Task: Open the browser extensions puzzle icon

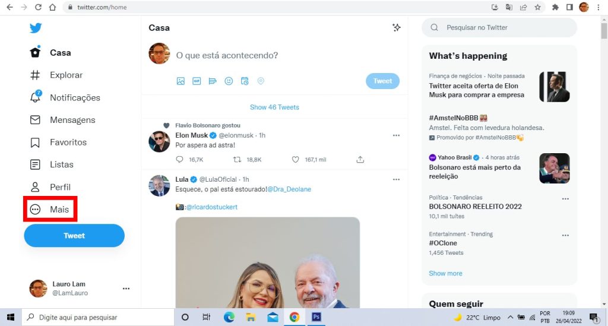Action: coord(555,7)
